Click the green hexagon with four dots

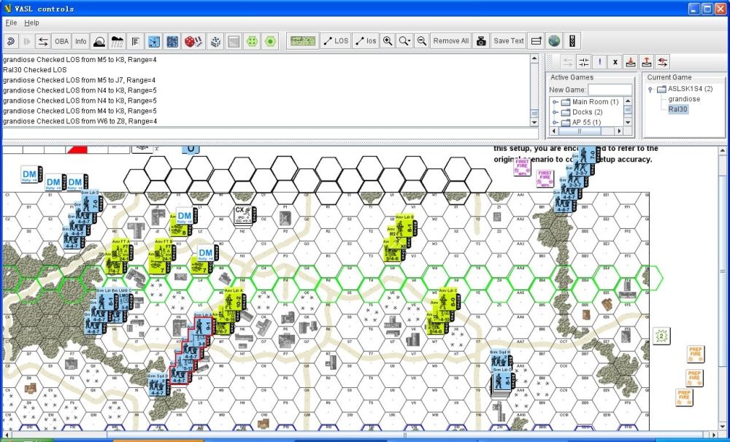[x=252, y=41]
